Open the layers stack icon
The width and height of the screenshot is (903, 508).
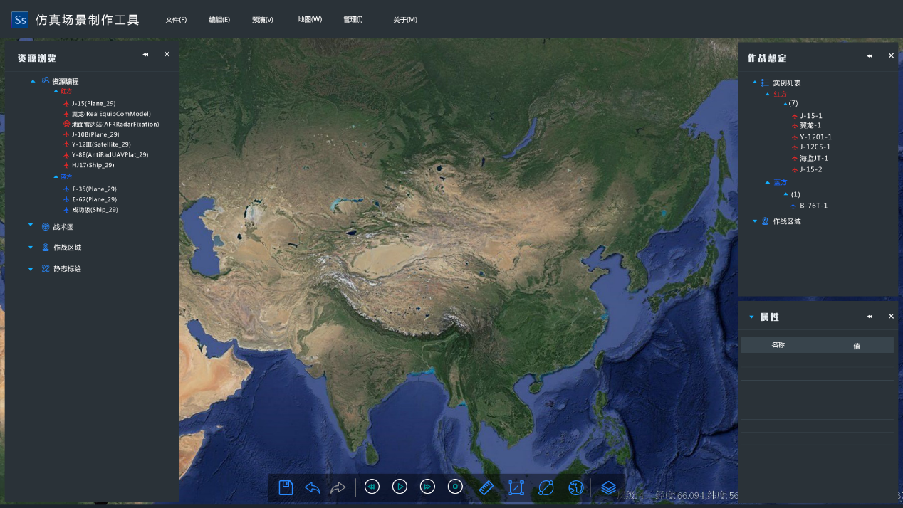(608, 487)
